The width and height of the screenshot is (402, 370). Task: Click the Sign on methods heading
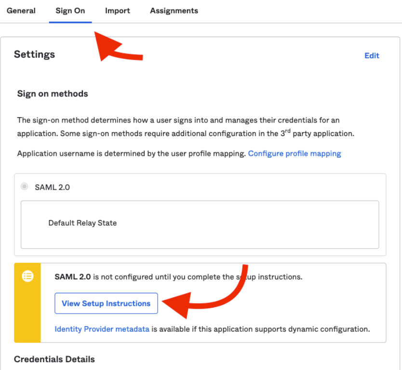[x=53, y=94]
